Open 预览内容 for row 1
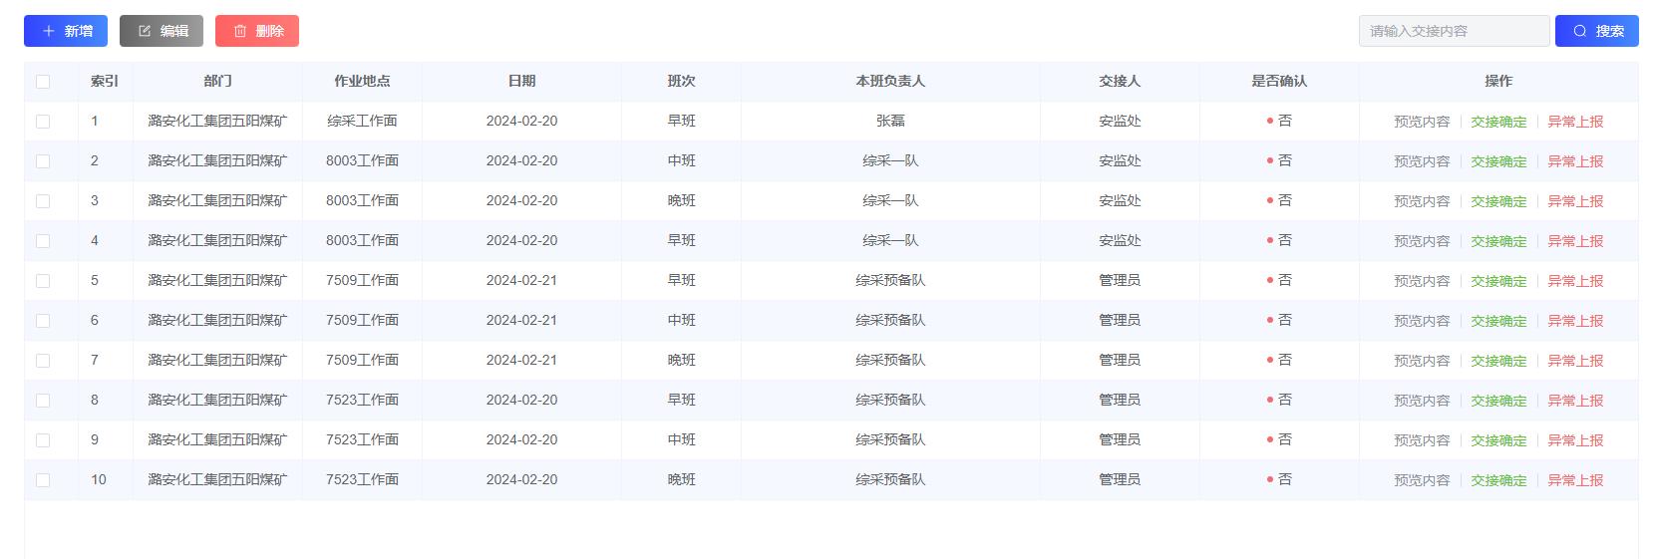This screenshot has width=1653, height=559. pyautogui.click(x=1422, y=122)
